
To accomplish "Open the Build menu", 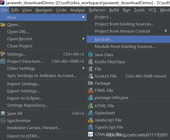I will pyautogui.click(x=114, y=10).
